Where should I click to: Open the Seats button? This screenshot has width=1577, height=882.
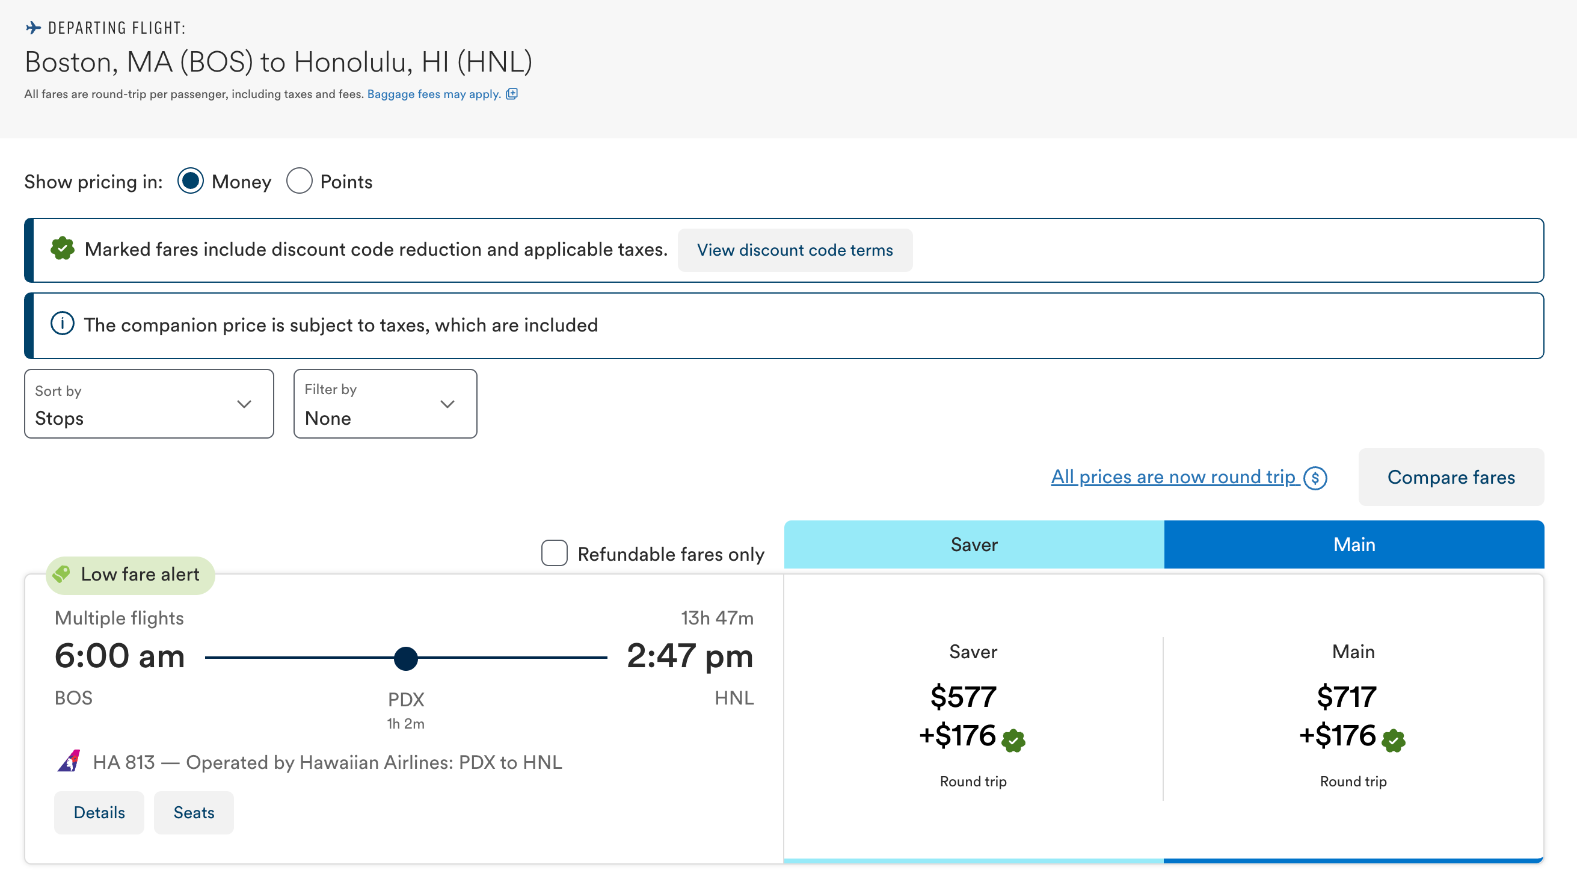[194, 813]
